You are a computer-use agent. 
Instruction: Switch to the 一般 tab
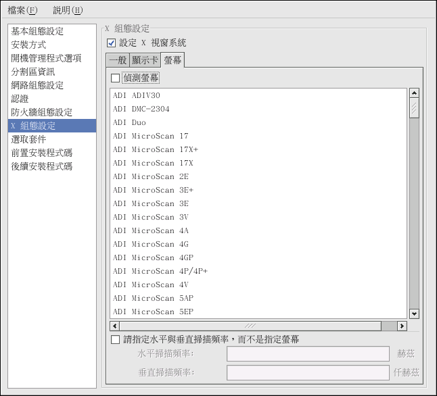pyautogui.click(x=118, y=60)
